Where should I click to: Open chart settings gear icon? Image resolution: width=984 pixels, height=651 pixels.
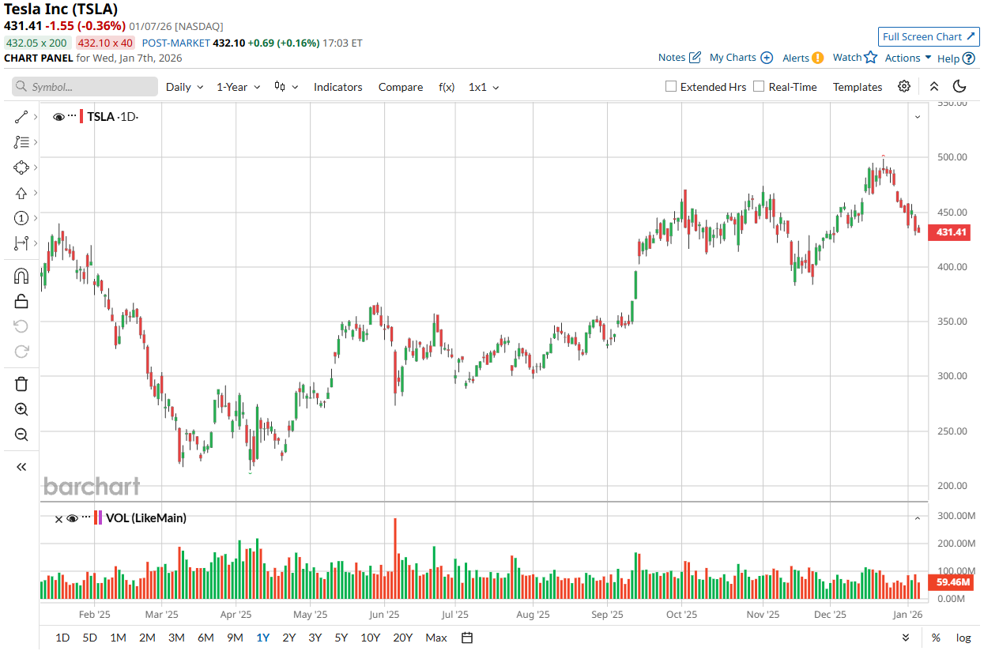tap(904, 87)
